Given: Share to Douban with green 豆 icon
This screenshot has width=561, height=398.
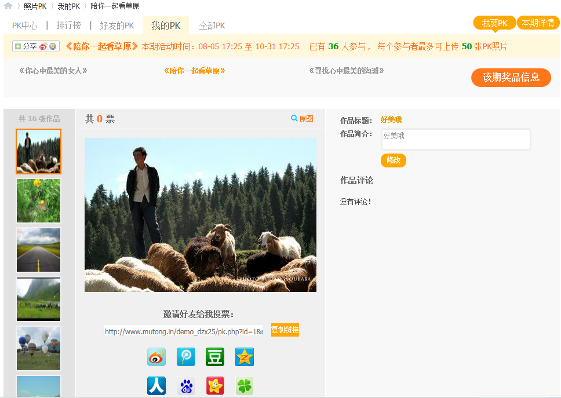Looking at the screenshot, I should click(215, 356).
